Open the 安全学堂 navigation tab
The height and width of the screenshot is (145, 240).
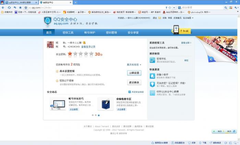pos(133,33)
